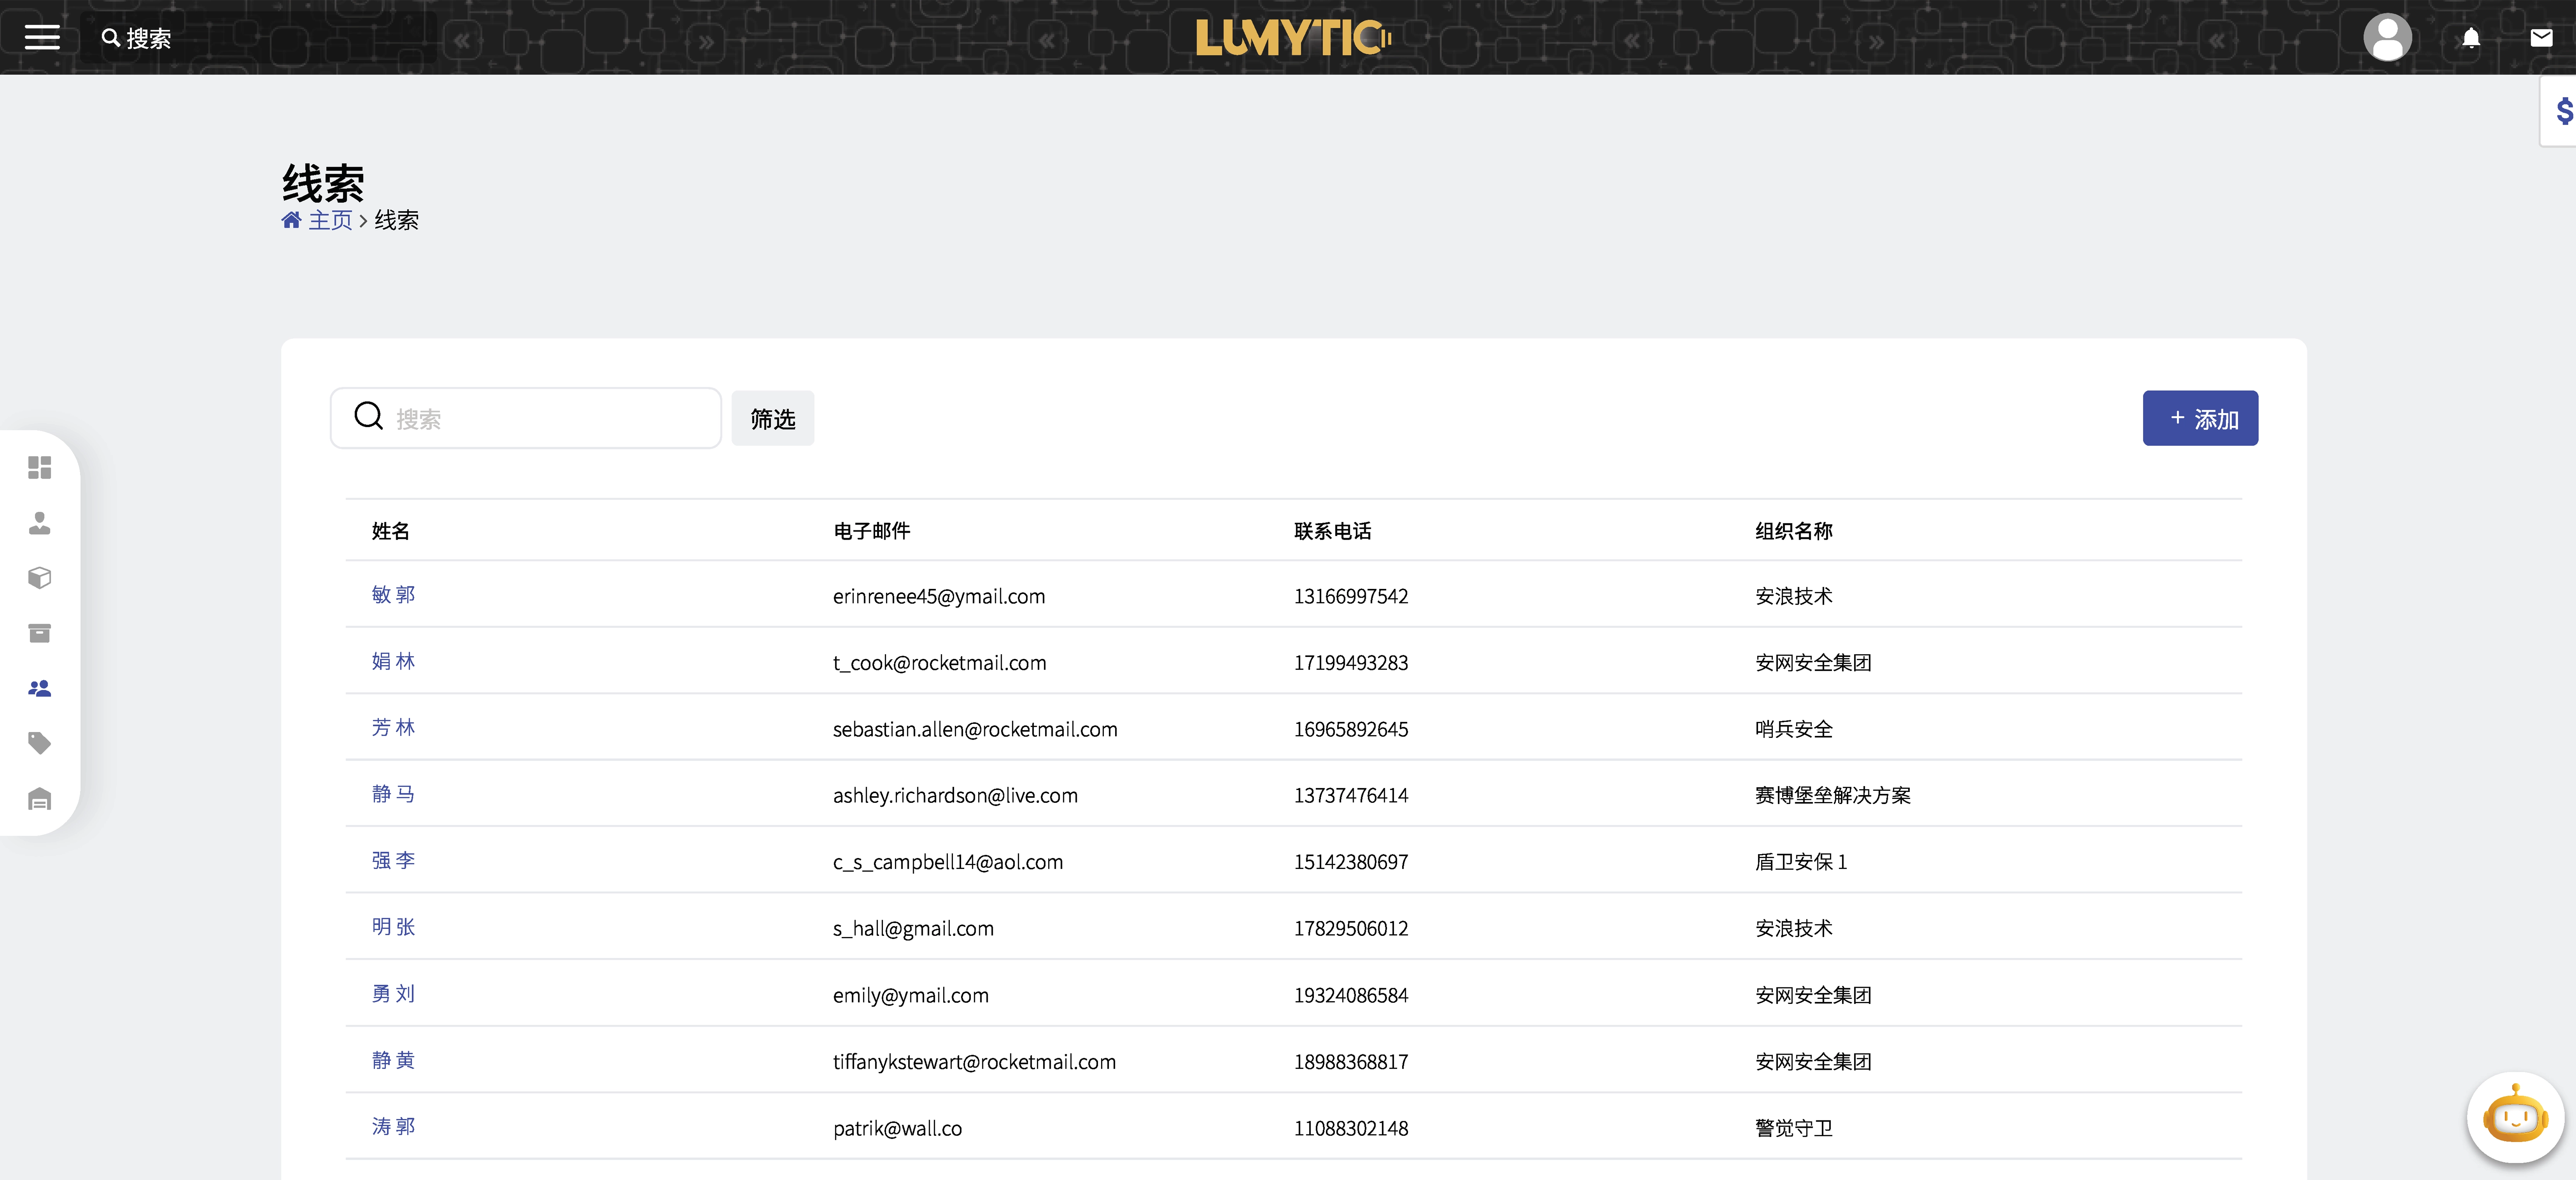The height and width of the screenshot is (1180, 2576).
Task: Click the archive box icon in sidebar
Action: pyautogui.click(x=39, y=632)
